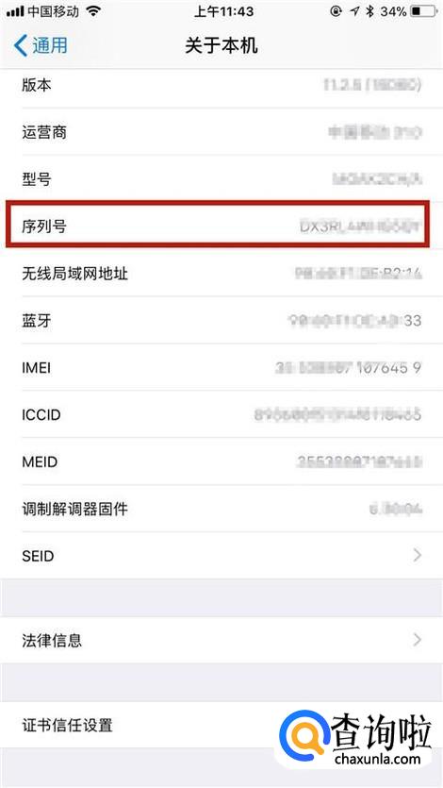Open SEID row chevron
Image resolution: width=443 pixels, height=788 pixels.
(x=417, y=555)
